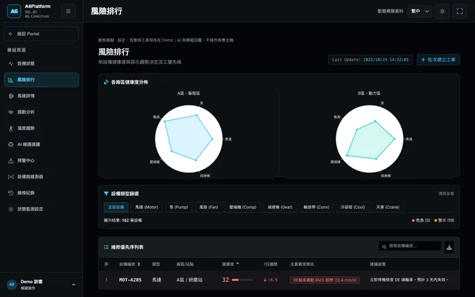The height and width of the screenshot is (297, 475).
Task: Click 批次建立工單 button
Action: (438, 59)
